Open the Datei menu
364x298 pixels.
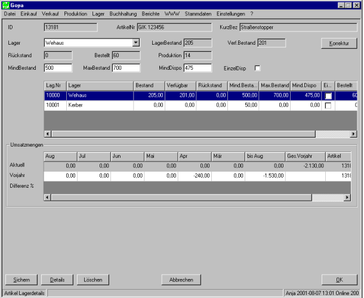coord(10,14)
